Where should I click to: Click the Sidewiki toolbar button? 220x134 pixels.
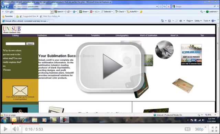pyautogui.click(x=107, y=12)
